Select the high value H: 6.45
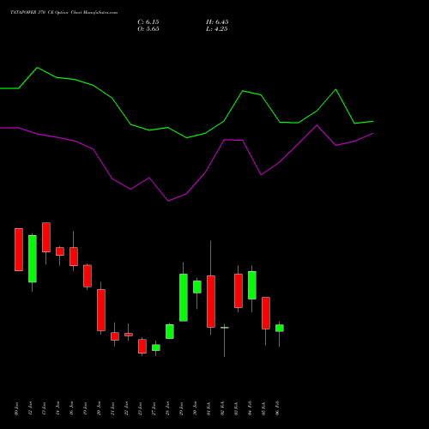Screen dimensions: 429x429 tap(217, 22)
